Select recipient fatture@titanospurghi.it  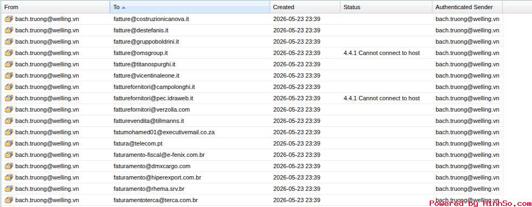(144, 65)
